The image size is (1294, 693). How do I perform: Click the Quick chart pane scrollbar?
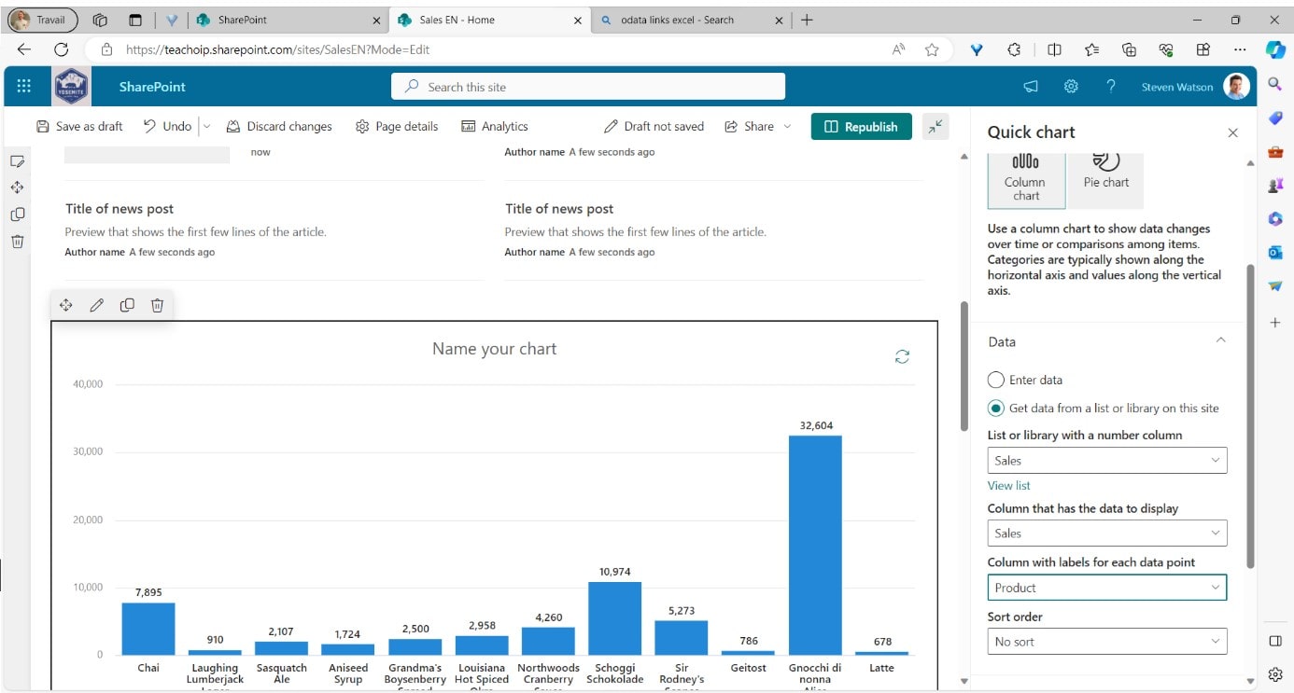click(1250, 416)
